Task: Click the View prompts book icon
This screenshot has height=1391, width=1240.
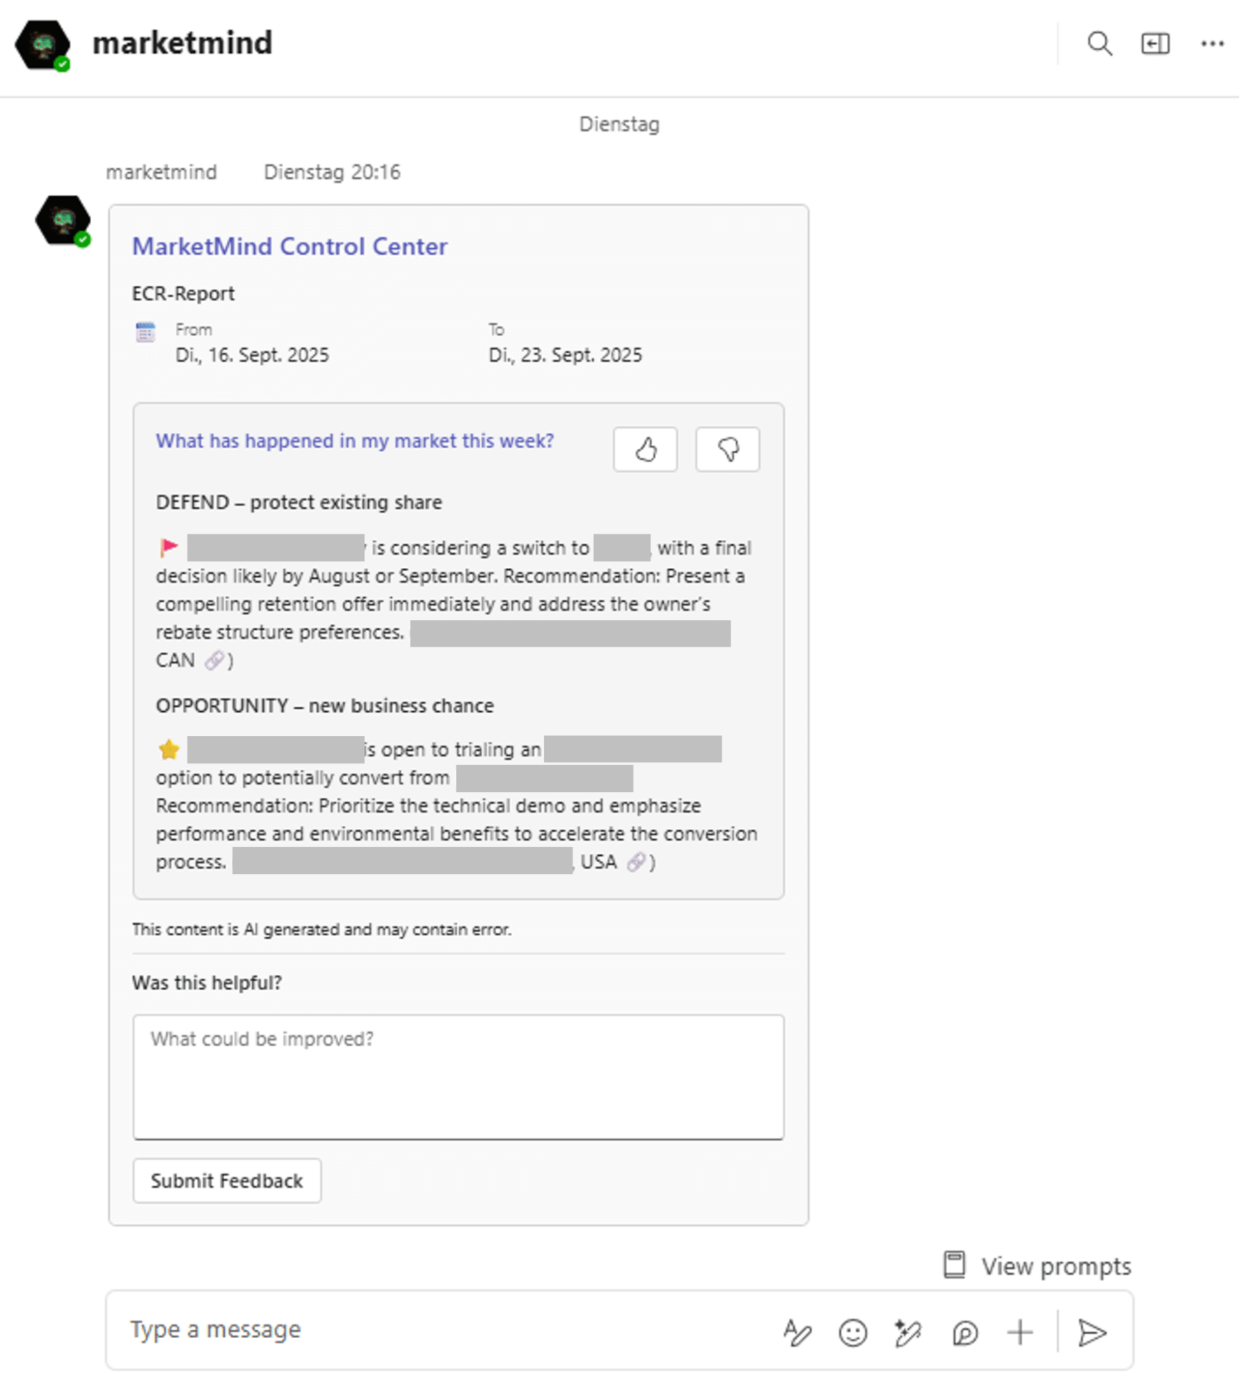Action: click(953, 1266)
